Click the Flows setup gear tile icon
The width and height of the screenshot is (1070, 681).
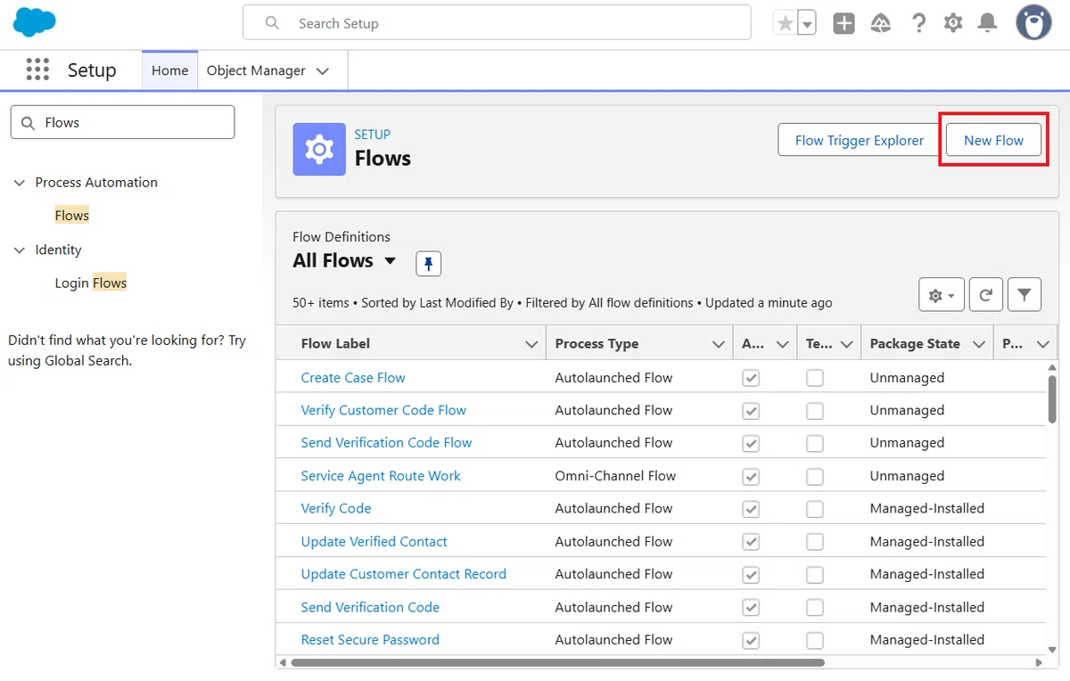319,149
